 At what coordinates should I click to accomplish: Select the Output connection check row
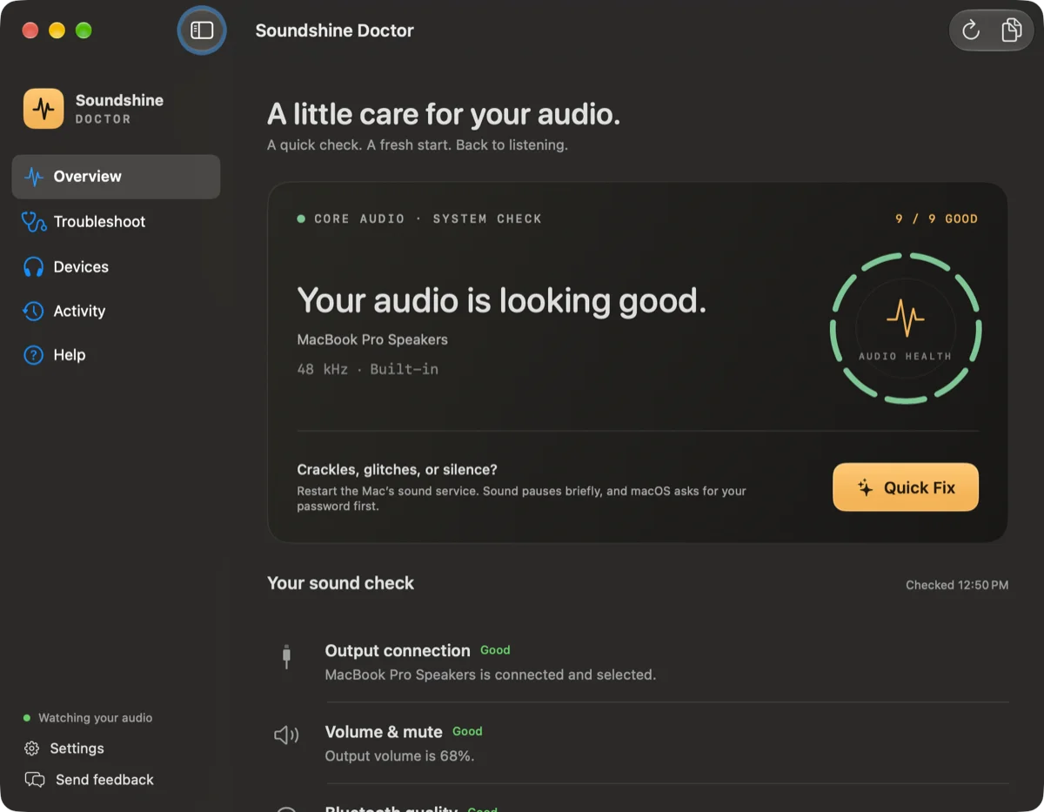click(639, 662)
